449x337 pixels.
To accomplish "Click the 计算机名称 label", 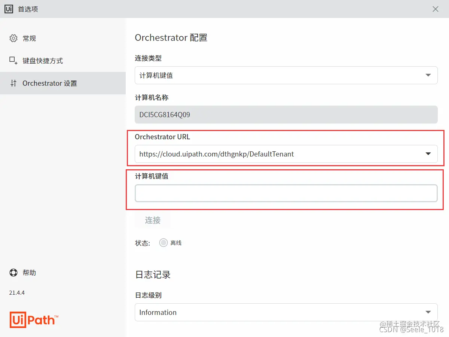I will pos(152,97).
